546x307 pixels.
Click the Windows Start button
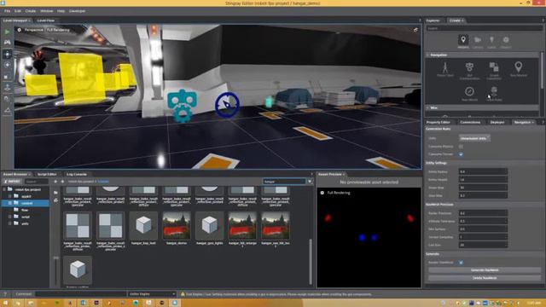coord(5,303)
